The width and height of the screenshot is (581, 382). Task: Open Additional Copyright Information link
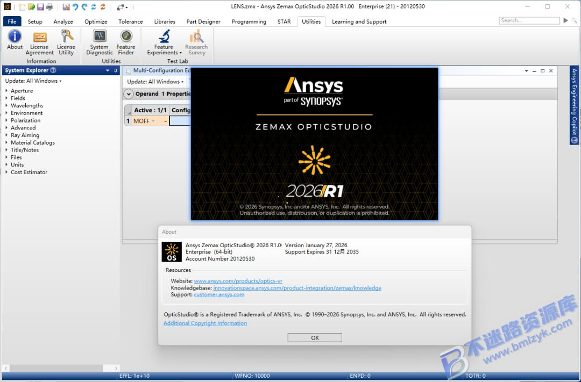pos(205,323)
